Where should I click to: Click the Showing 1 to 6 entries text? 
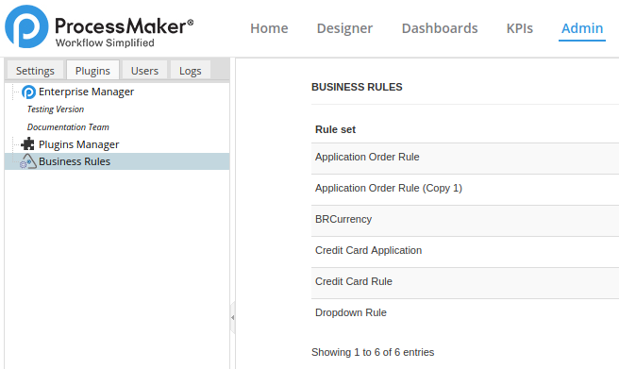pos(373,352)
